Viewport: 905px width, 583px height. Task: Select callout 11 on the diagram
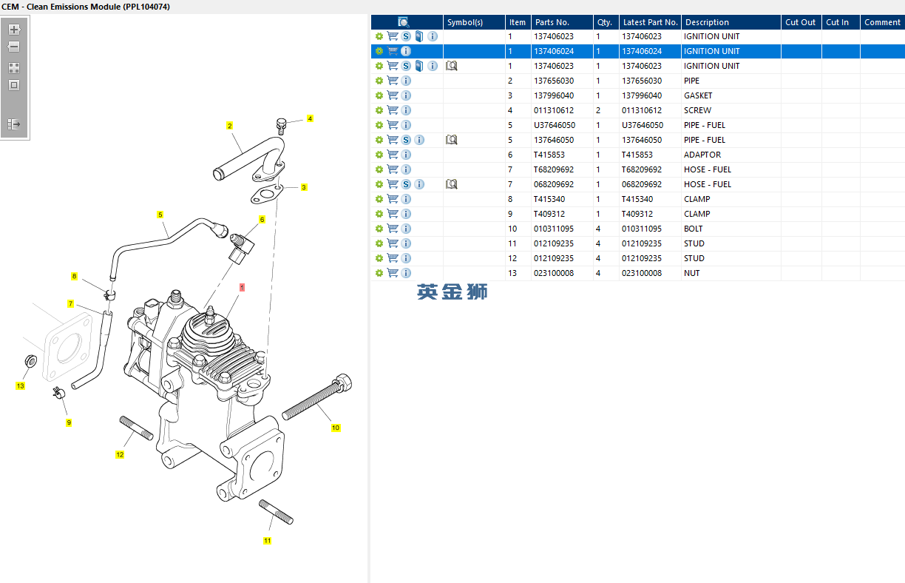tap(267, 541)
